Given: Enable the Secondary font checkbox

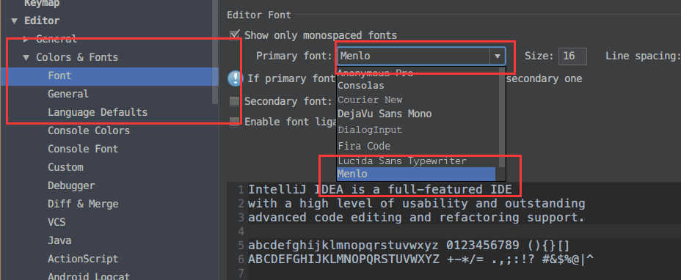Looking at the screenshot, I should 235,102.
